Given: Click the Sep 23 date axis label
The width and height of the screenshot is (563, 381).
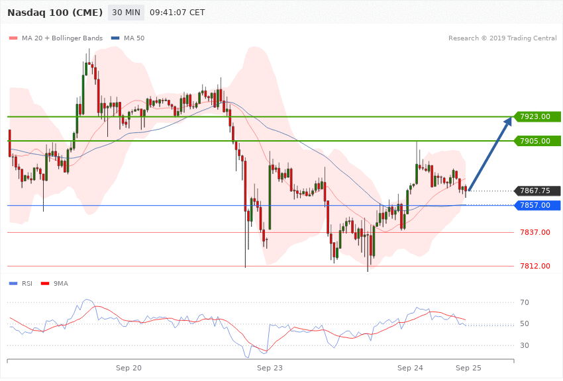Looking at the screenshot, I should pos(270,368).
